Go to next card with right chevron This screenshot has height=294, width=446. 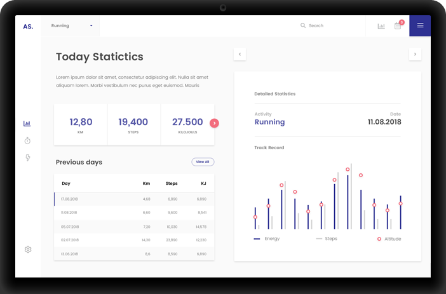pos(415,54)
